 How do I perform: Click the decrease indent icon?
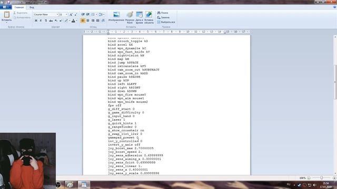83,14
